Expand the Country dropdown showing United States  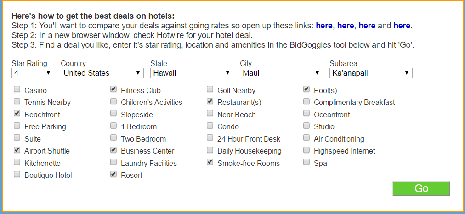102,73
